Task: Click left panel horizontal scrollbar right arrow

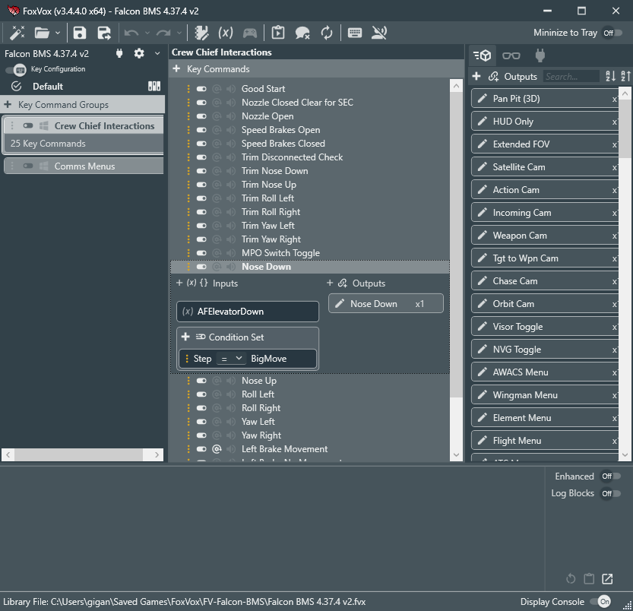Action: [x=157, y=454]
